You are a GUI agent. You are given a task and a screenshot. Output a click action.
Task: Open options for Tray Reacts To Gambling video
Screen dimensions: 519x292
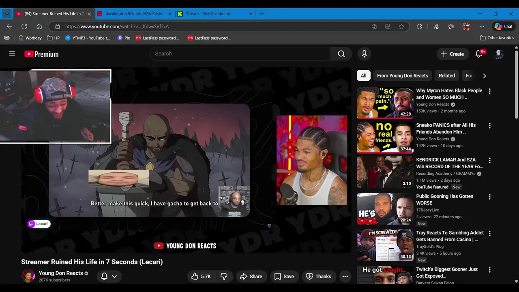pos(489,233)
